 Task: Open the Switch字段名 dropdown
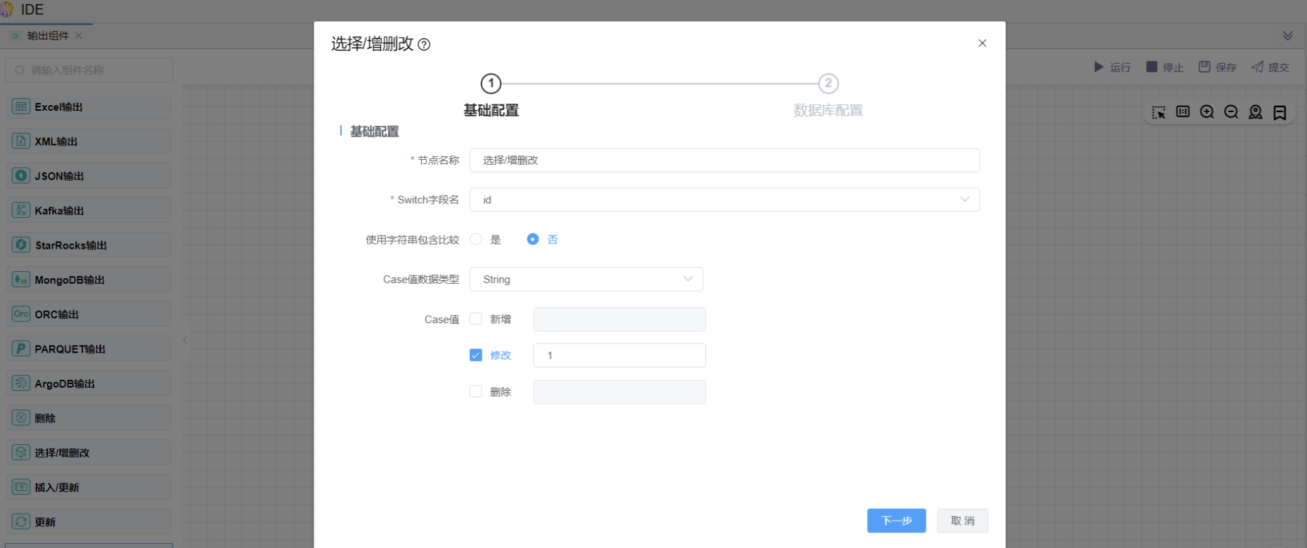(724, 200)
